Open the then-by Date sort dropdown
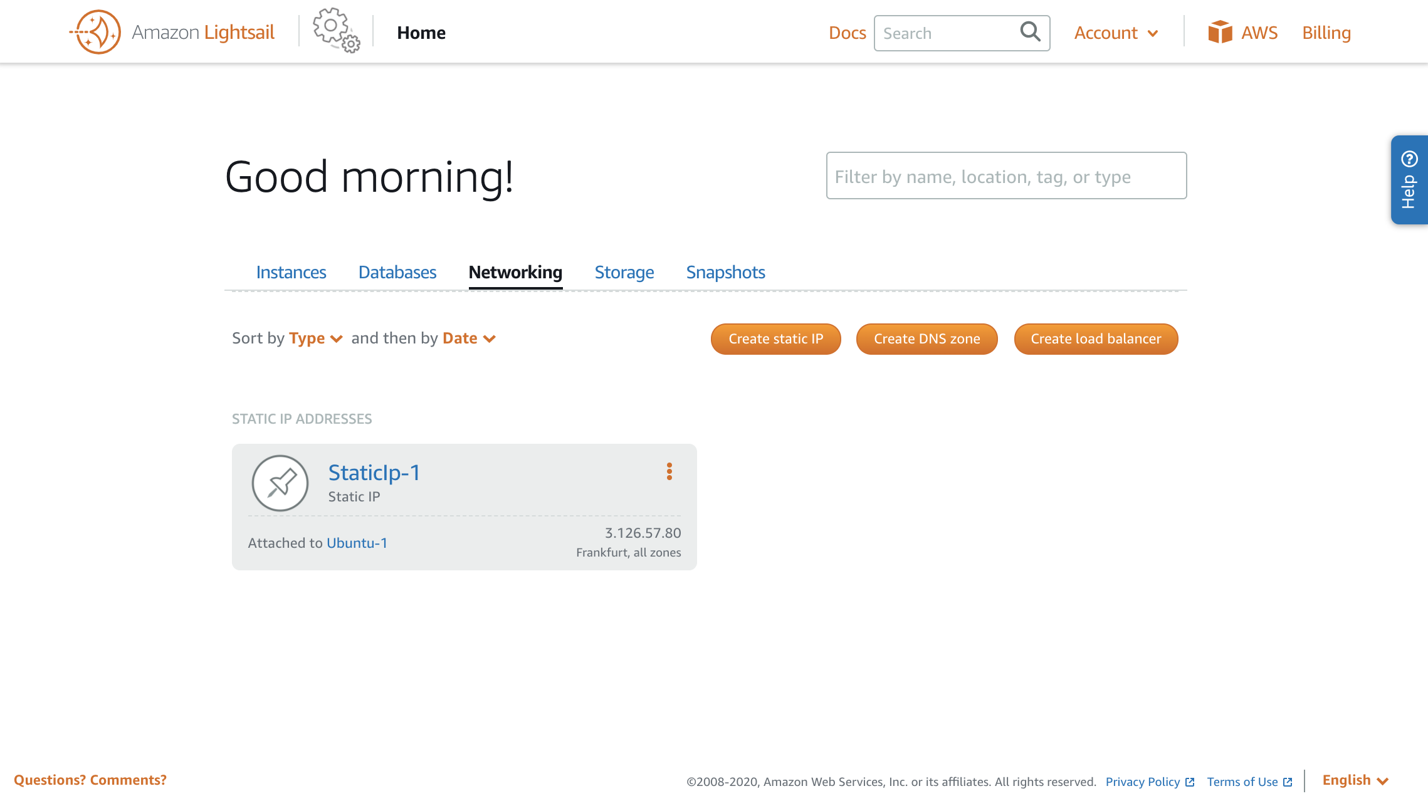Image resolution: width=1428 pixels, height=796 pixels. (x=469, y=338)
